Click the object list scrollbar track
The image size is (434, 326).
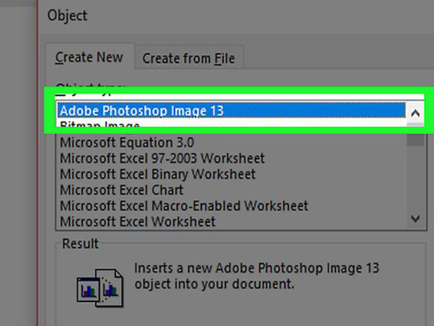click(x=416, y=179)
